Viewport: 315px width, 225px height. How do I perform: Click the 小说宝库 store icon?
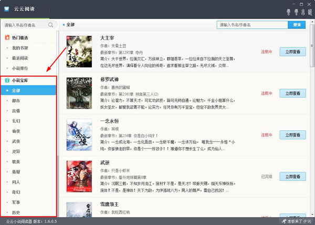[x=7, y=80]
